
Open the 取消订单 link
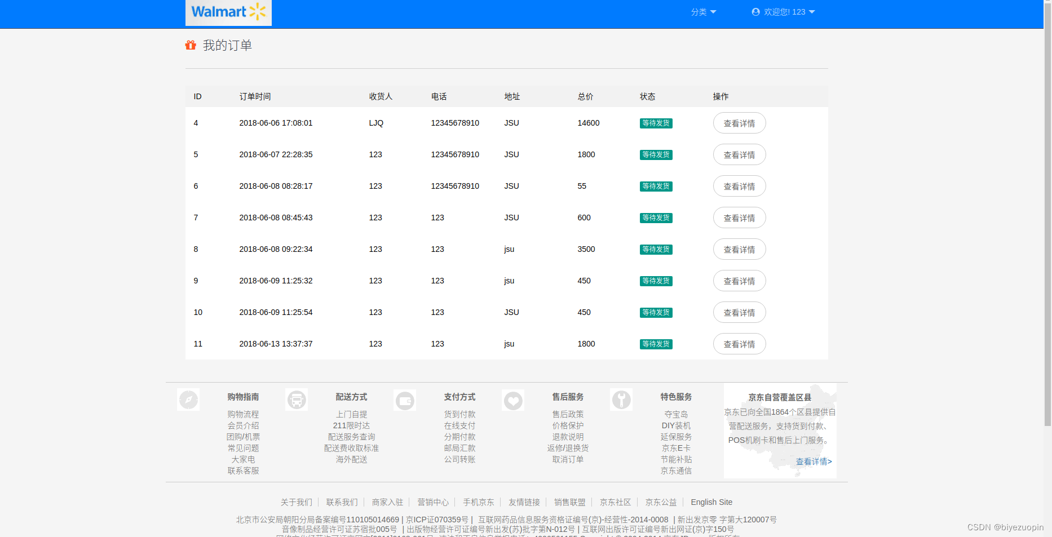(x=568, y=459)
